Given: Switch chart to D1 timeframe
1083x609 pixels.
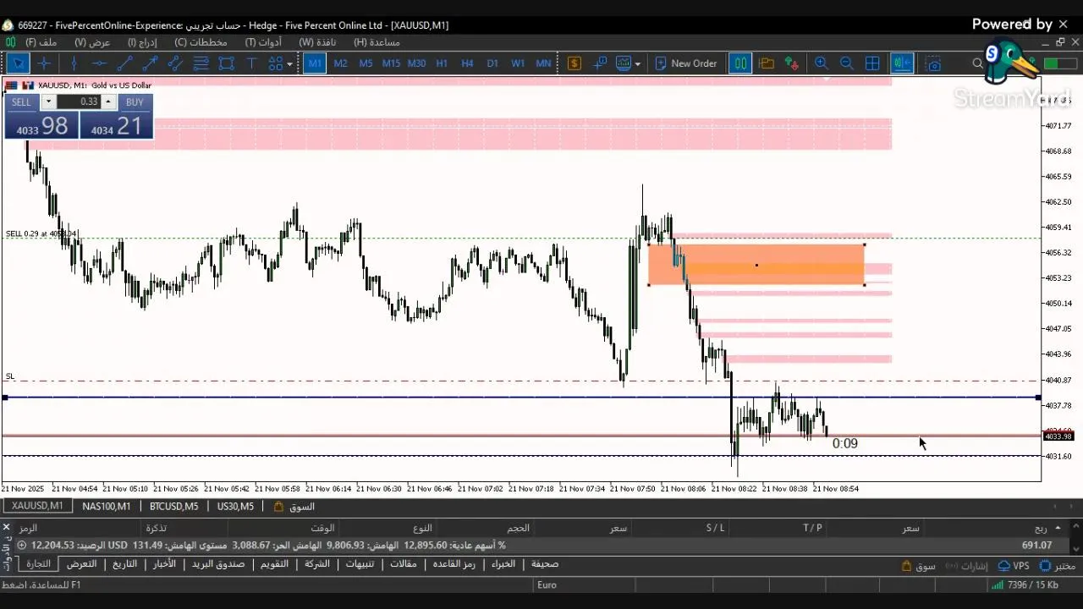Looking at the screenshot, I should click(492, 63).
